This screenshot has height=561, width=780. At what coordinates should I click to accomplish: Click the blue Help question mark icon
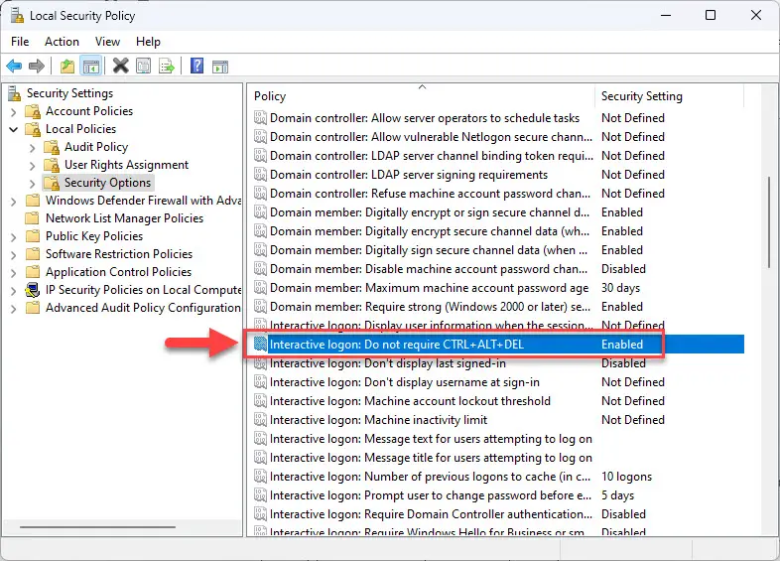pos(196,67)
